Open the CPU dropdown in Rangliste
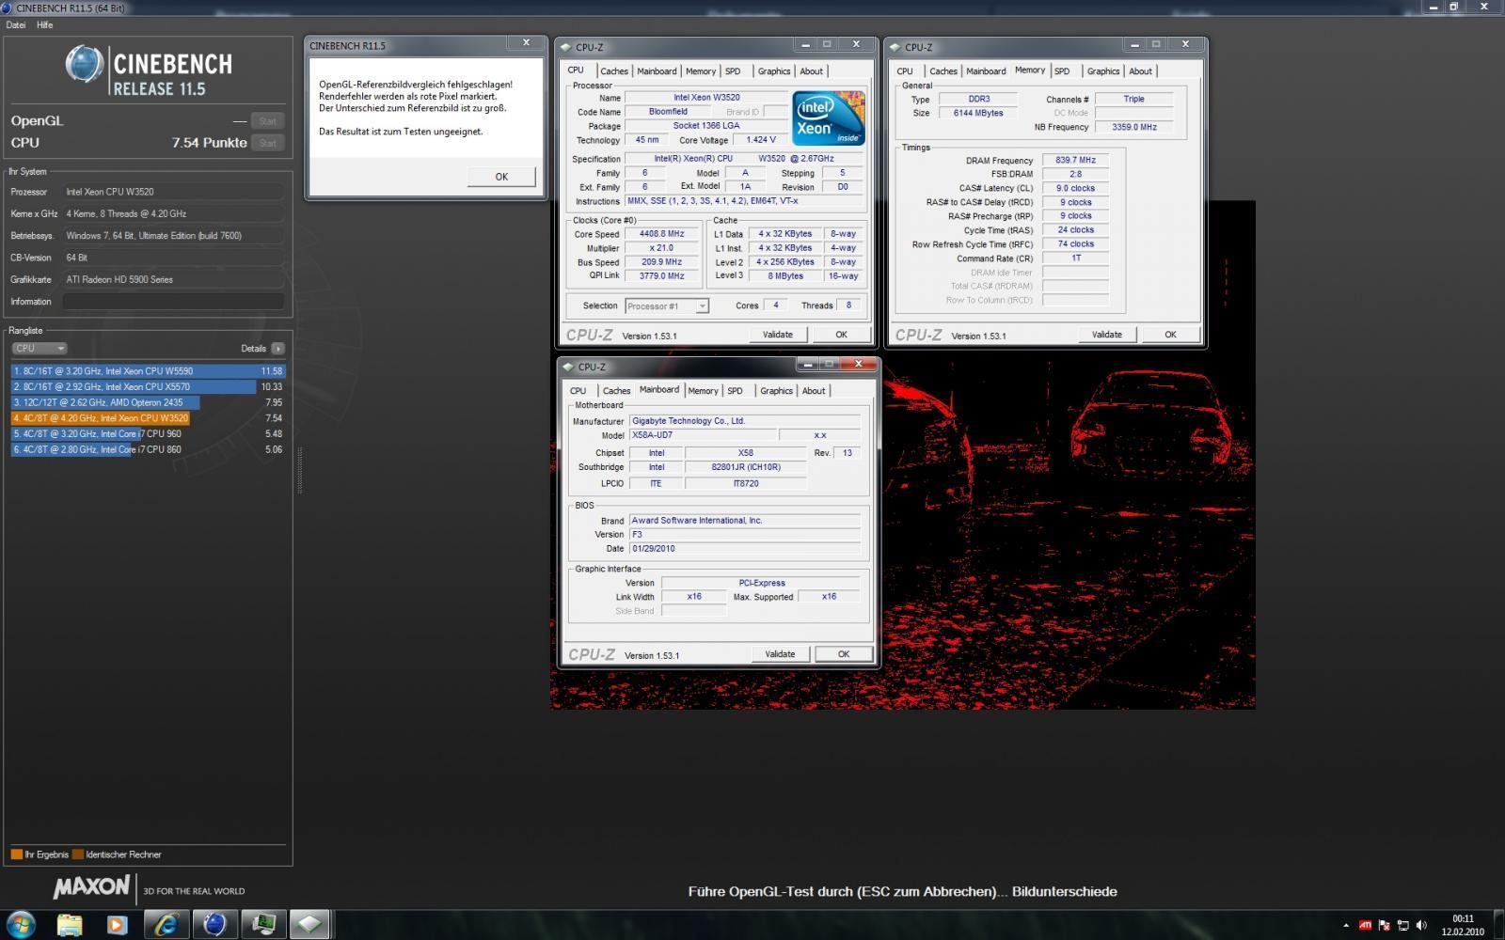The height and width of the screenshot is (940, 1505). pos(39,349)
